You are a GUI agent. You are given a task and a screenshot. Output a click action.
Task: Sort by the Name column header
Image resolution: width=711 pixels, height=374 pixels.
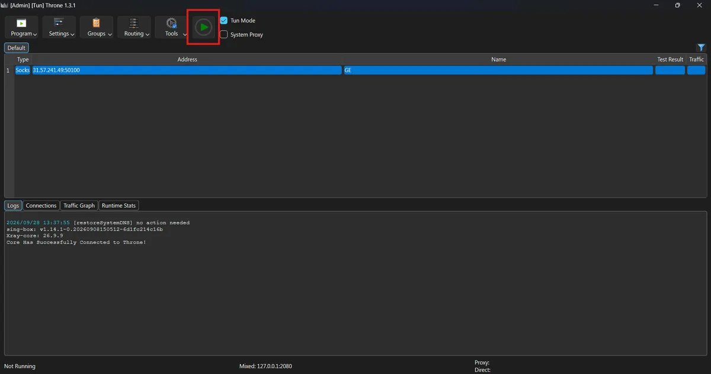(499, 59)
